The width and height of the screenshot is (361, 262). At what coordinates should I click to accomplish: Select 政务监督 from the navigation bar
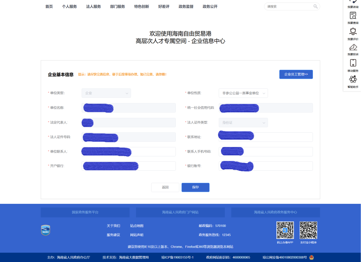click(x=186, y=6)
